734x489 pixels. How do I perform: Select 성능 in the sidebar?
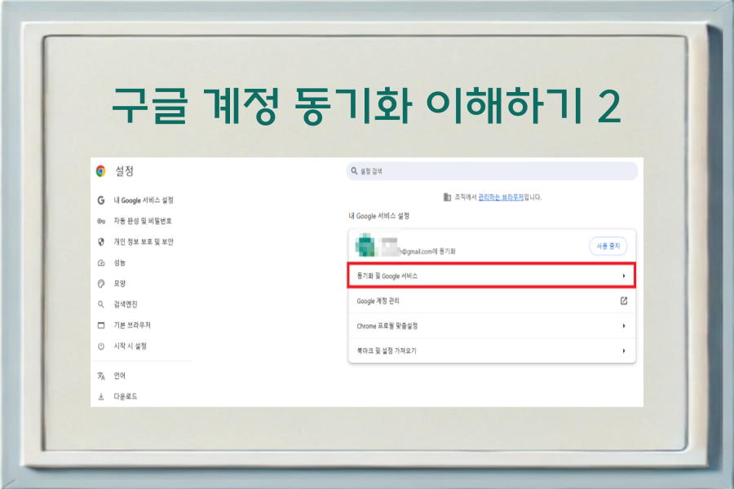119,263
